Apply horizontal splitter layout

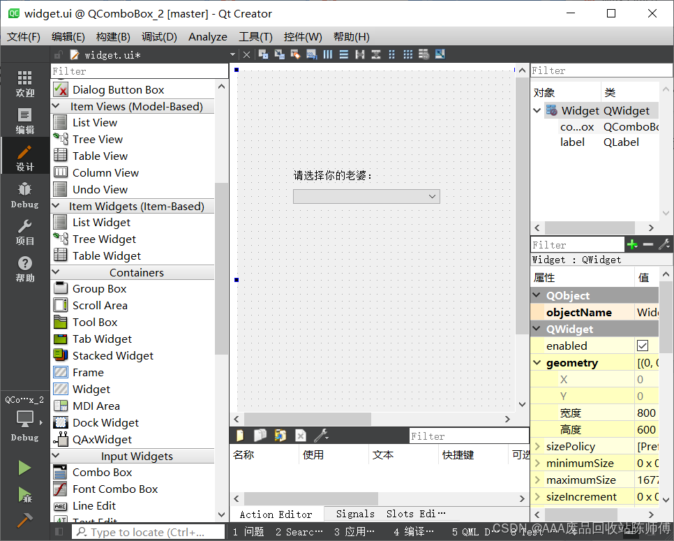pyautogui.click(x=360, y=54)
